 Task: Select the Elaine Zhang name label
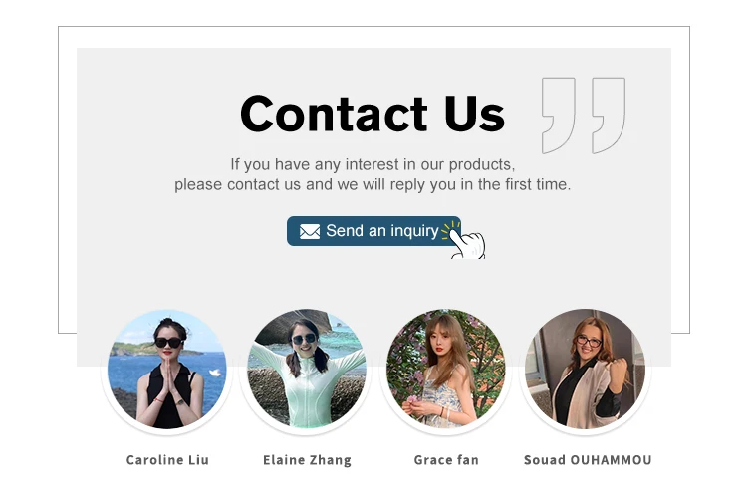coord(307,460)
